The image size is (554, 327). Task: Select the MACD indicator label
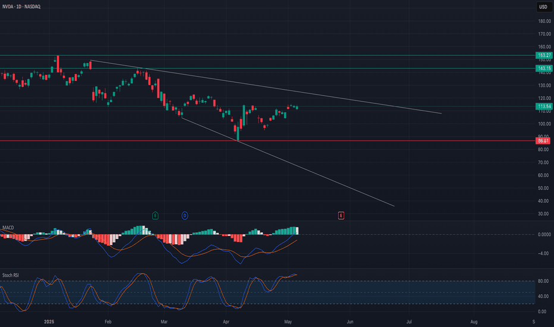point(8,227)
